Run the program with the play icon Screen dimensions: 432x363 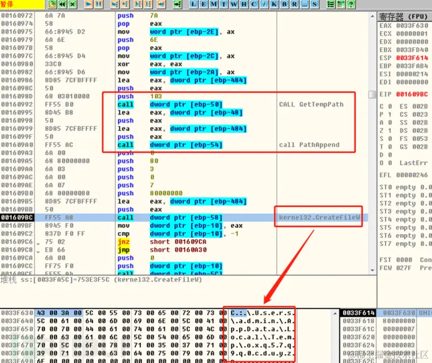(89, 4)
